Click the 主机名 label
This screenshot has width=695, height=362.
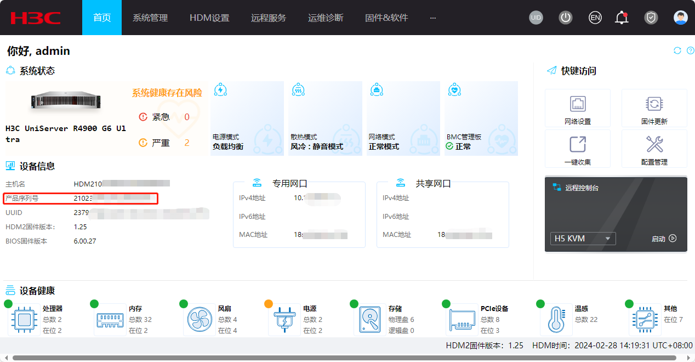click(x=15, y=184)
